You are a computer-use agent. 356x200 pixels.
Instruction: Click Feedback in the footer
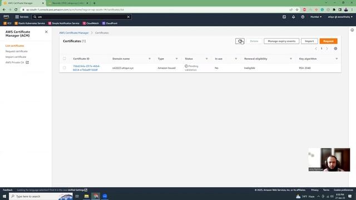(8, 190)
